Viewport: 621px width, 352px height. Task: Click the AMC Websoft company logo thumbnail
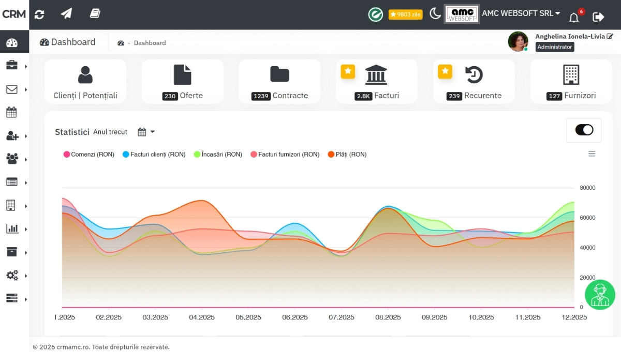[462, 14]
